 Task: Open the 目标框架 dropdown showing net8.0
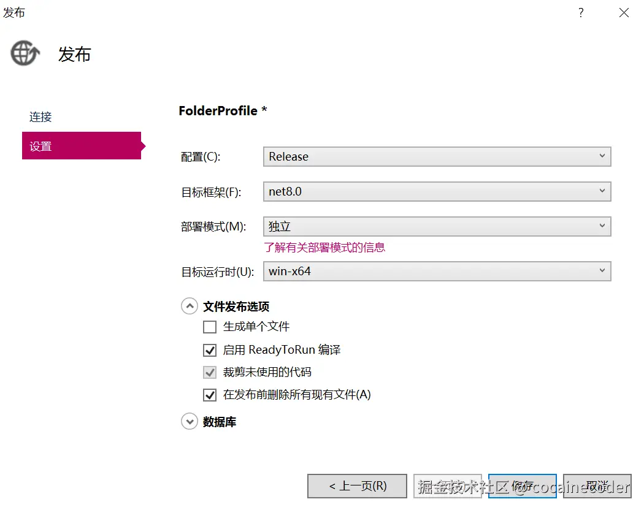[437, 191]
